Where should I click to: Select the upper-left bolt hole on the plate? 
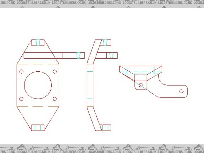click(21, 71)
